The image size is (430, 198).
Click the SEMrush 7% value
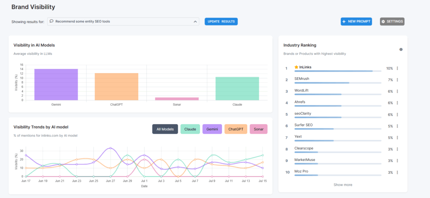tap(390, 80)
